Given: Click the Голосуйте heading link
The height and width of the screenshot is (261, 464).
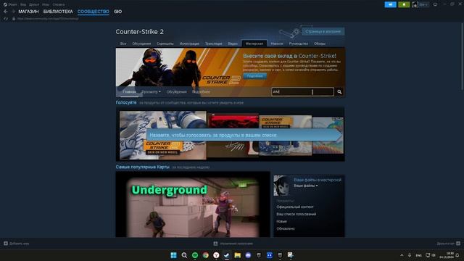Looking at the screenshot, I should click(x=126, y=102).
